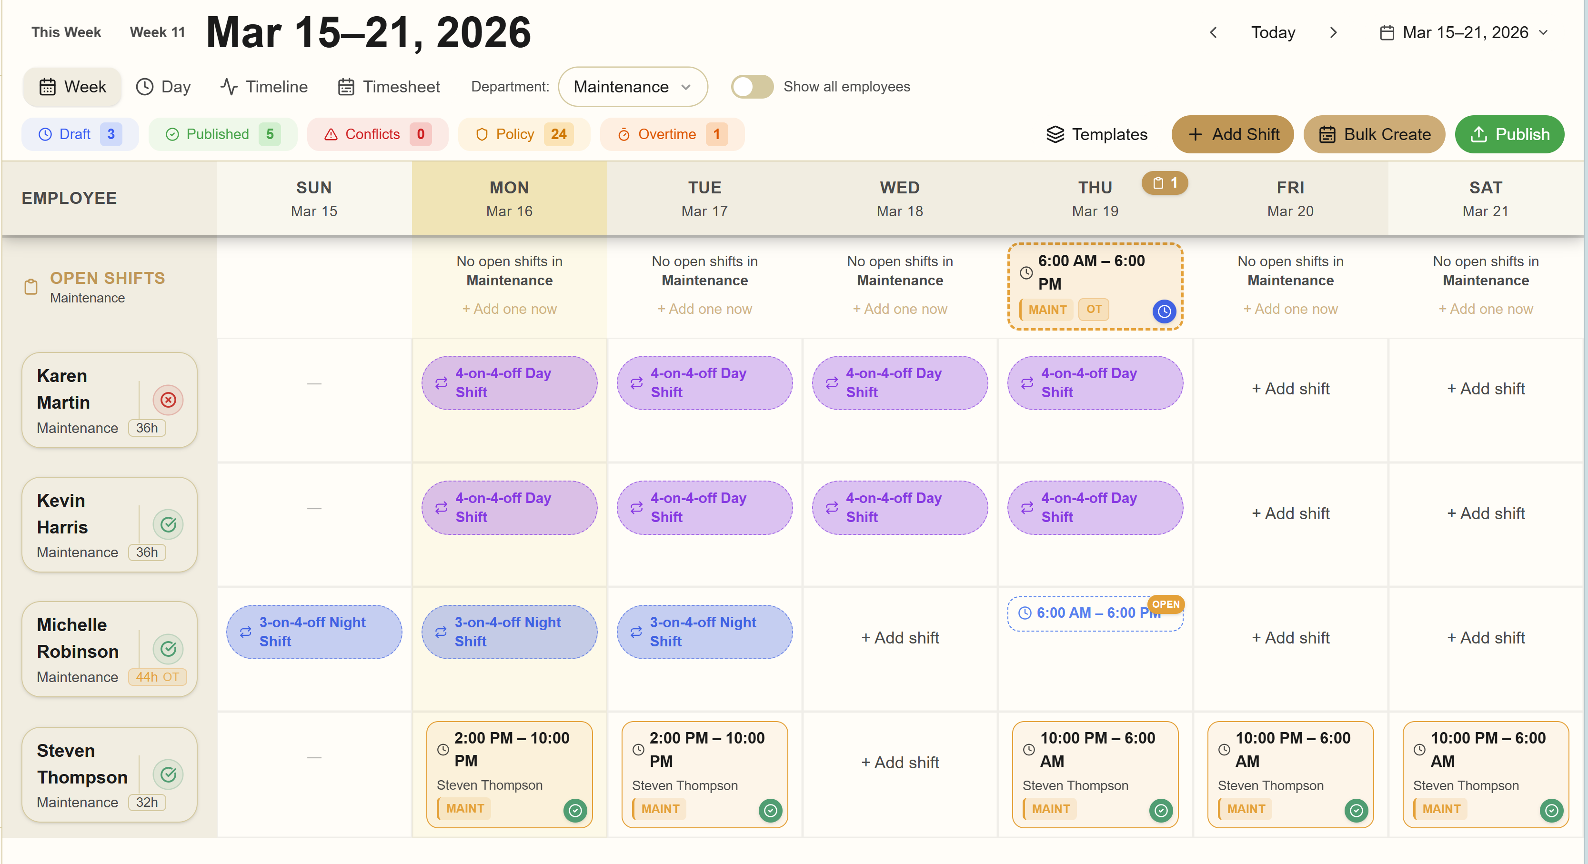Switch to Day view
The image size is (1588, 864).
[x=163, y=86]
